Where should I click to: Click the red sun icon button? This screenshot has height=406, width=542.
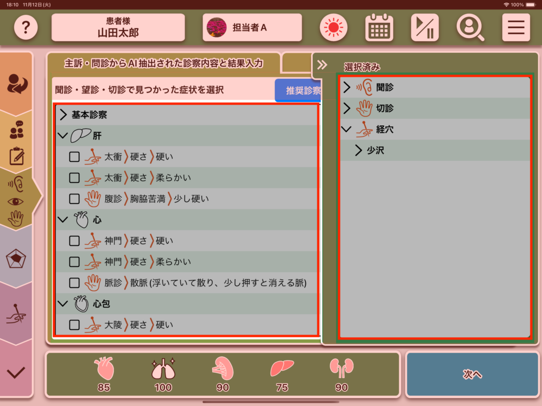333,27
